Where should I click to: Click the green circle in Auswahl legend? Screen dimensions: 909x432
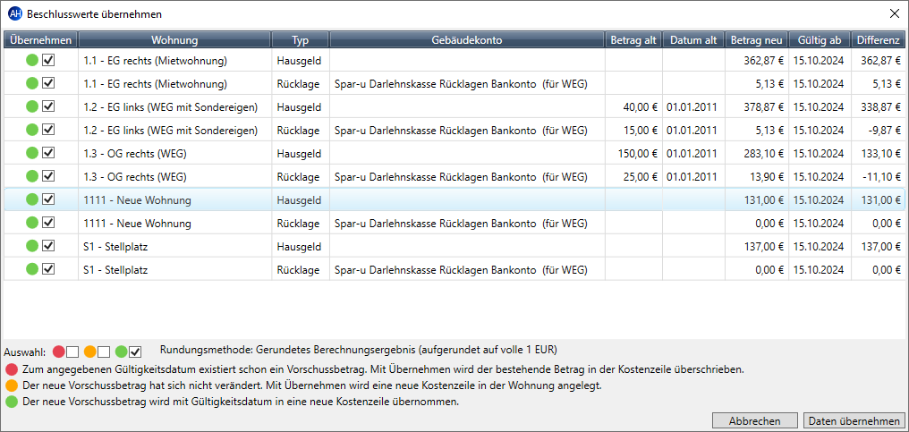121,352
